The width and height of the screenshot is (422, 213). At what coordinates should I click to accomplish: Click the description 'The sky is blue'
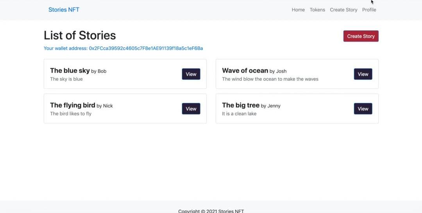tap(66, 79)
